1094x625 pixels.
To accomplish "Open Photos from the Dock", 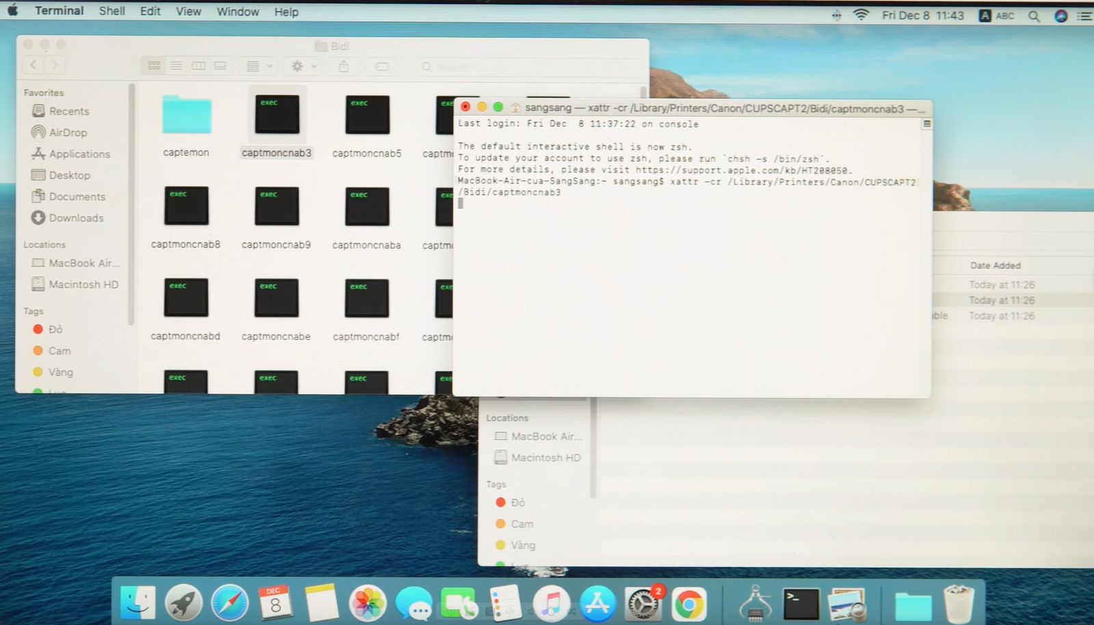I will tap(367, 603).
